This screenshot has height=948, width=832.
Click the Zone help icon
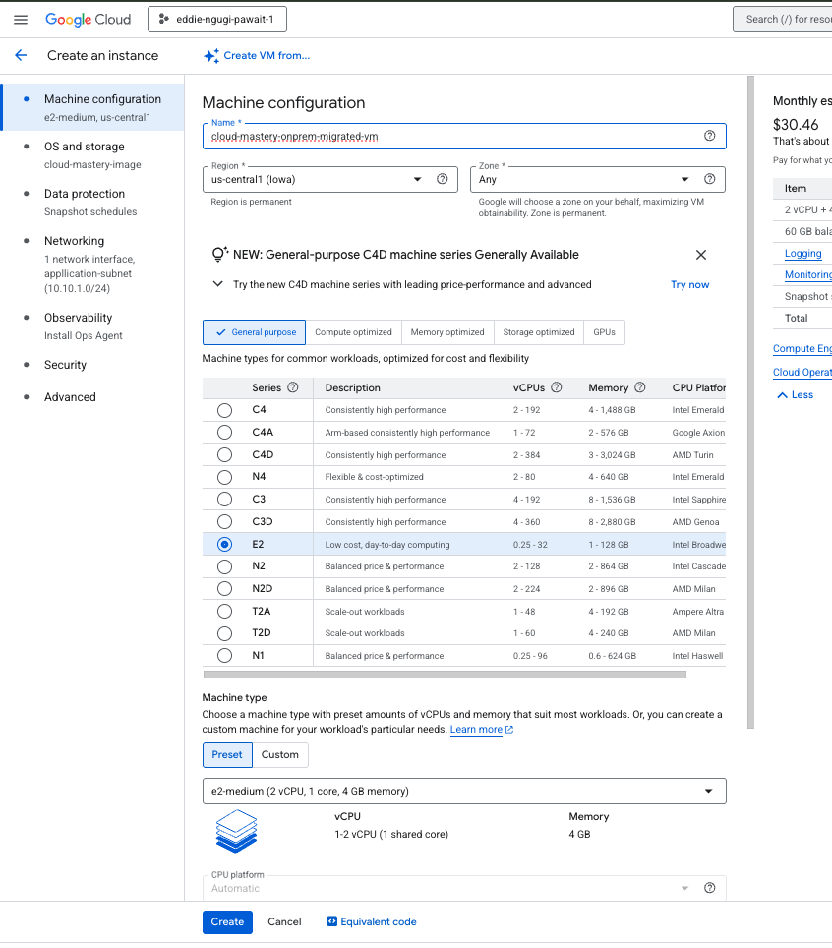pos(709,179)
